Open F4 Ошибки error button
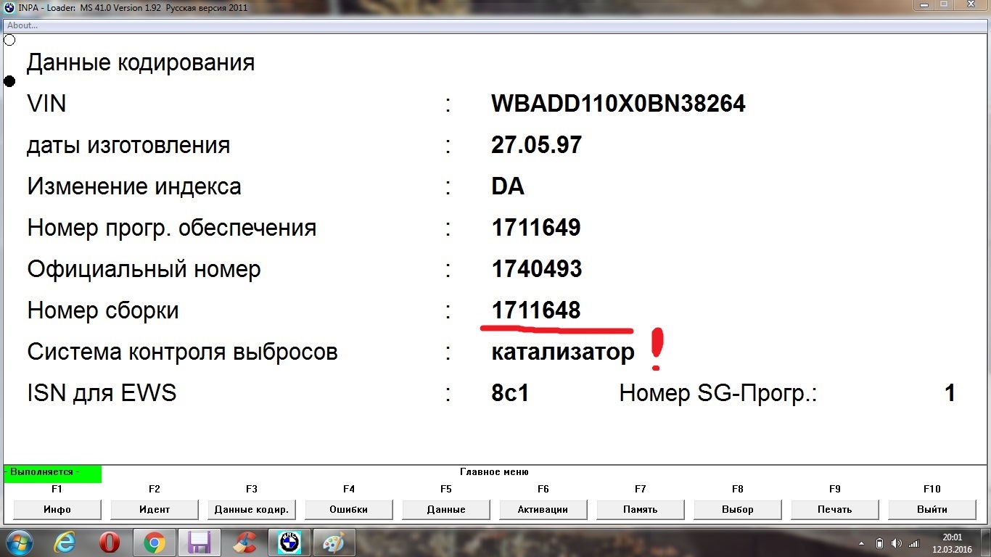The height and width of the screenshot is (557, 991). click(349, 509)
